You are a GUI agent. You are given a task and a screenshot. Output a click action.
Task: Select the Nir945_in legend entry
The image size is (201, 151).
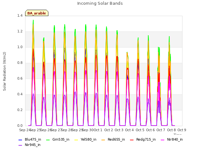(30, 145)
